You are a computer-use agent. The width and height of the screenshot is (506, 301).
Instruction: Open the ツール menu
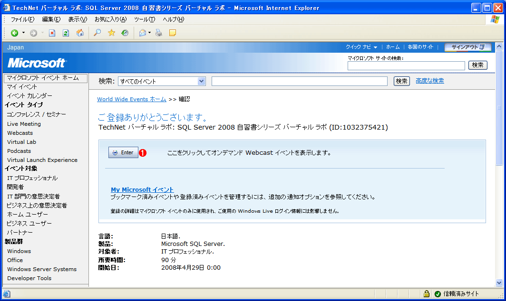(x=145, y=19)
